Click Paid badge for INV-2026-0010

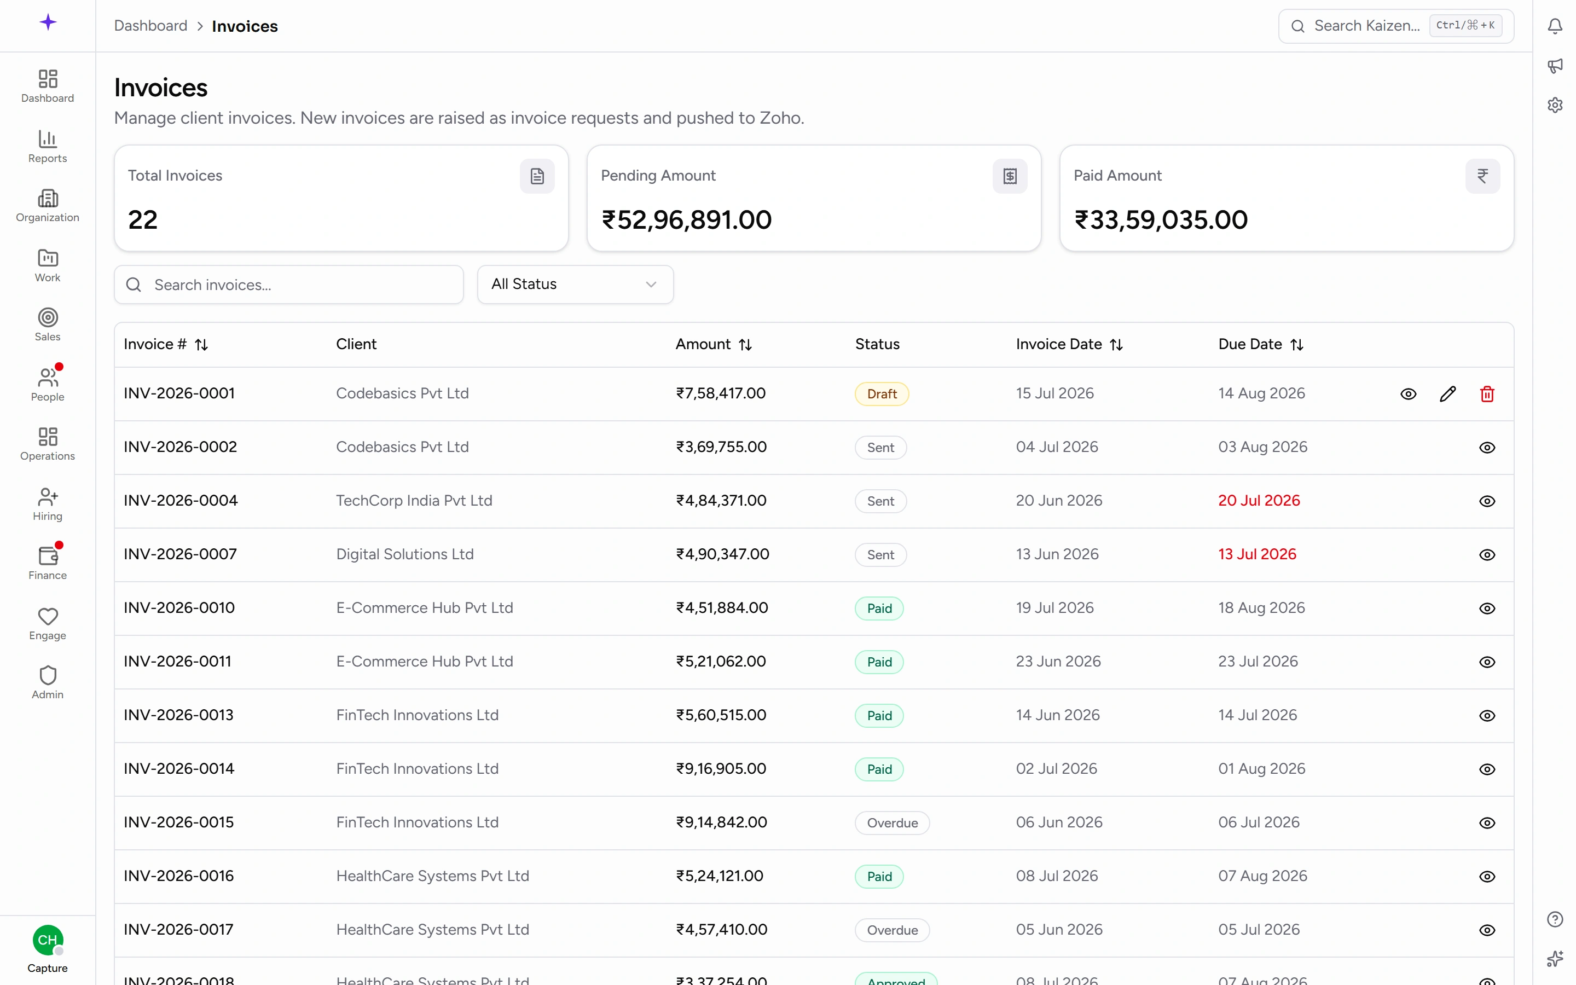(879, 609)
